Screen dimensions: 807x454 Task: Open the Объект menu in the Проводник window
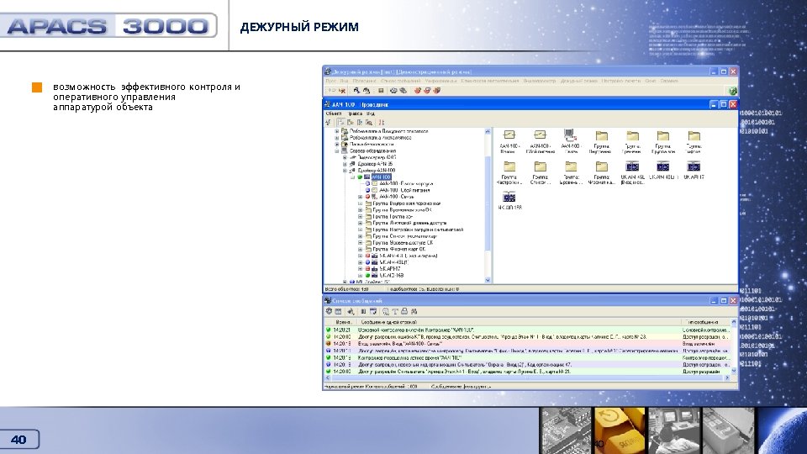point(334,113)
